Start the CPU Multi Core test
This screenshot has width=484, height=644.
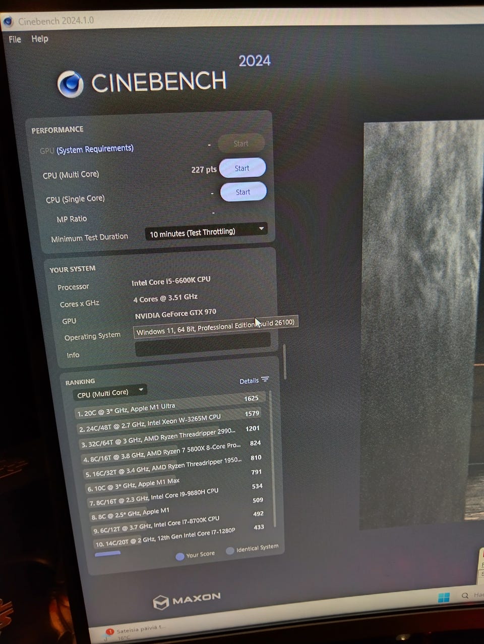[242, 168]
